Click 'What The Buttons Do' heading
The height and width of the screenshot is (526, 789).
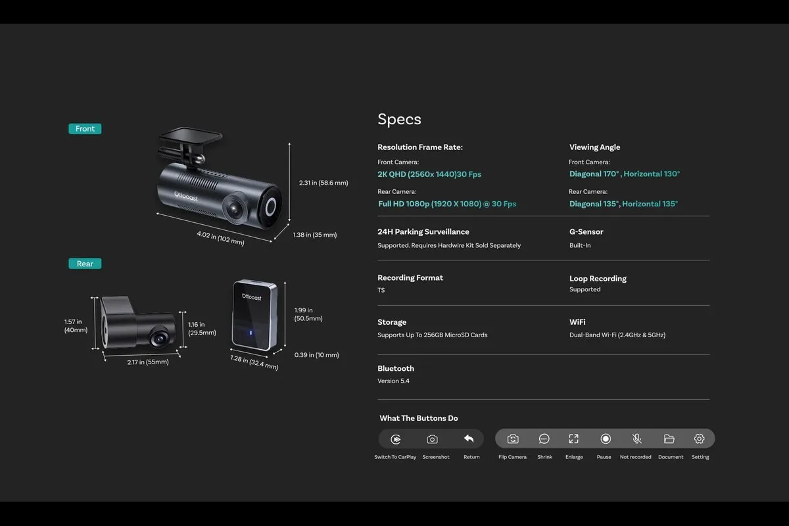pyautogui.click(x=419, y=418)
